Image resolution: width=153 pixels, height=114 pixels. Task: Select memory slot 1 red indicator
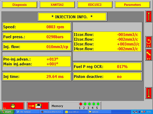[x=80, y=104]
